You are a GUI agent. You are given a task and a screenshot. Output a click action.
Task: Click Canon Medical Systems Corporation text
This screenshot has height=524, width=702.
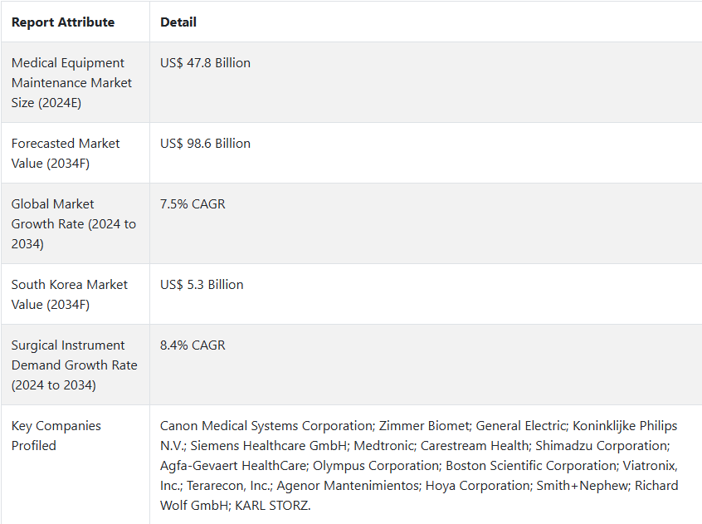(x=266, y=425)
